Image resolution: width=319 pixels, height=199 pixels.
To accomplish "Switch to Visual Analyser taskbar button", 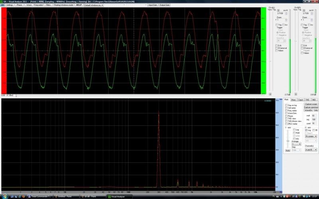I will [119, 197].
